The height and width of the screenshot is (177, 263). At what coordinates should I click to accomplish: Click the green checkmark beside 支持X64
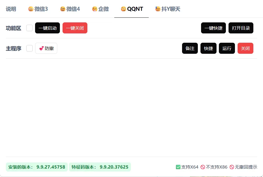(178, 167)
